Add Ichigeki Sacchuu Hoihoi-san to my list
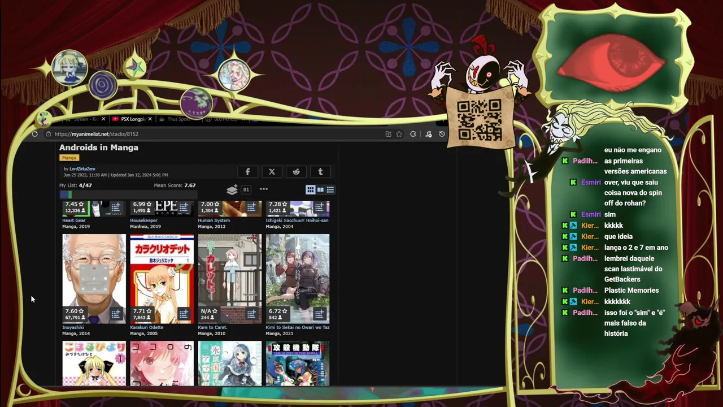This screenshot has width=723, height=407. point(319,207)
